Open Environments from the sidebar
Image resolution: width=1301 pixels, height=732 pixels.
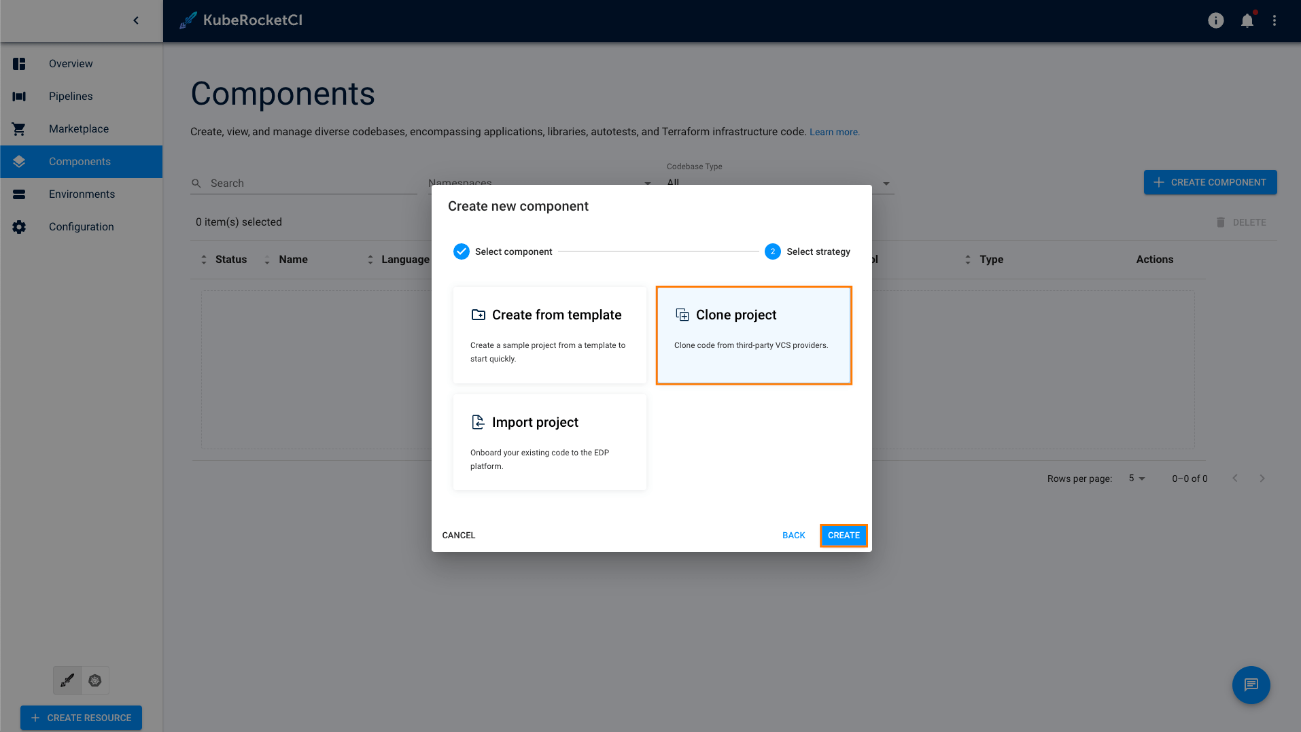pyautogui.click(x=82, y=194)
